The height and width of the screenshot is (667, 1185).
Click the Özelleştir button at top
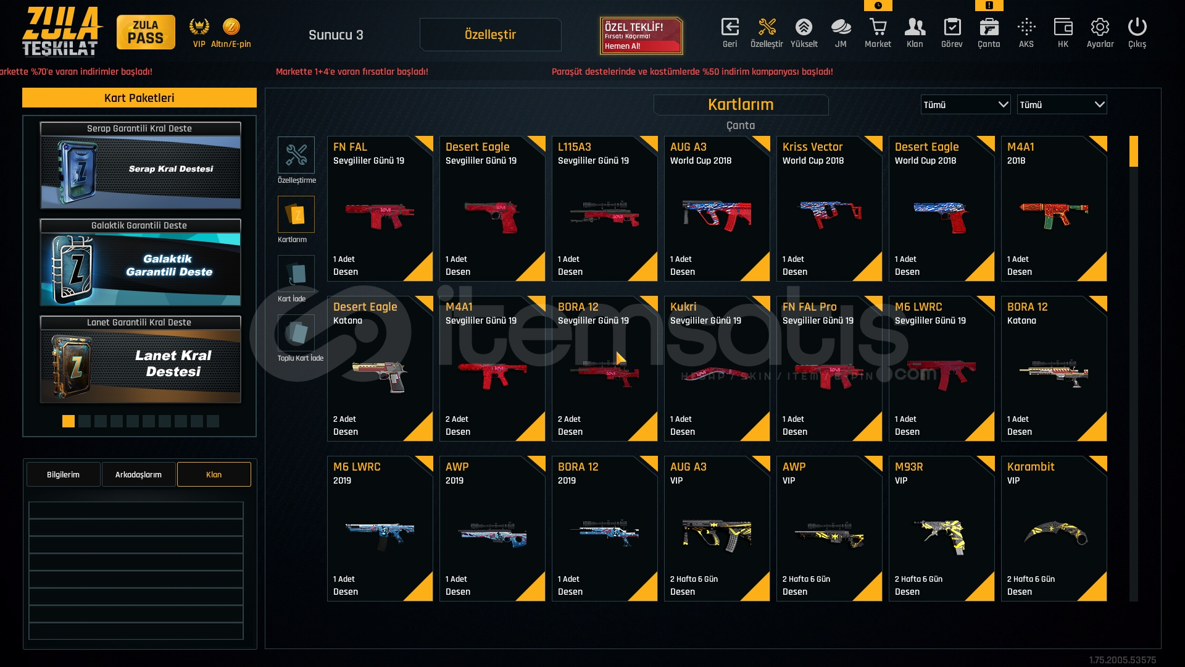coord(490,35)
